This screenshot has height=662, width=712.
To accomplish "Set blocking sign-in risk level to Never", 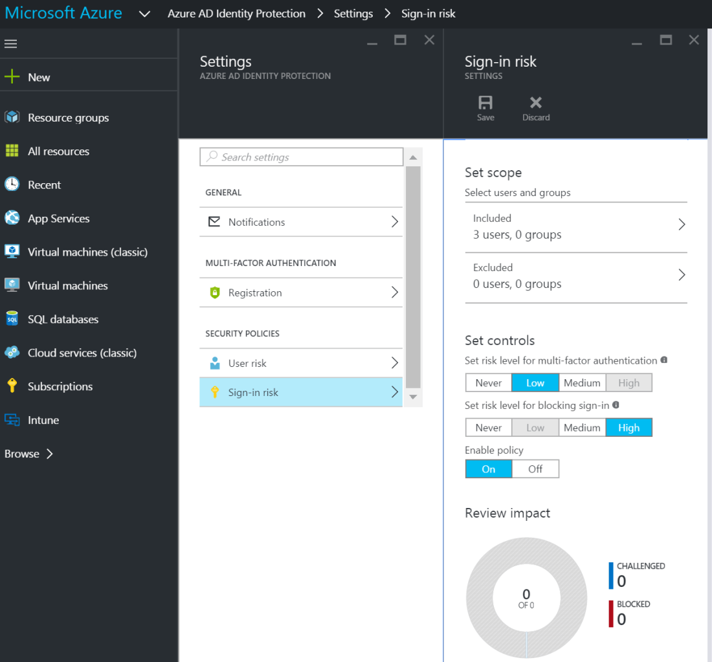I will (x=489, y=428).
